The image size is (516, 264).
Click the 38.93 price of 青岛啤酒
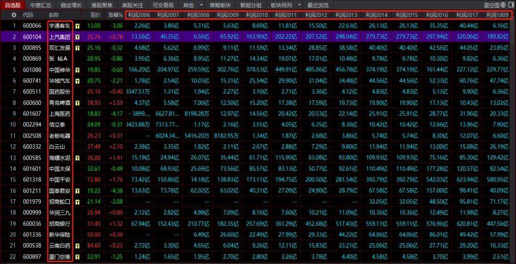(x=94, y=103)
